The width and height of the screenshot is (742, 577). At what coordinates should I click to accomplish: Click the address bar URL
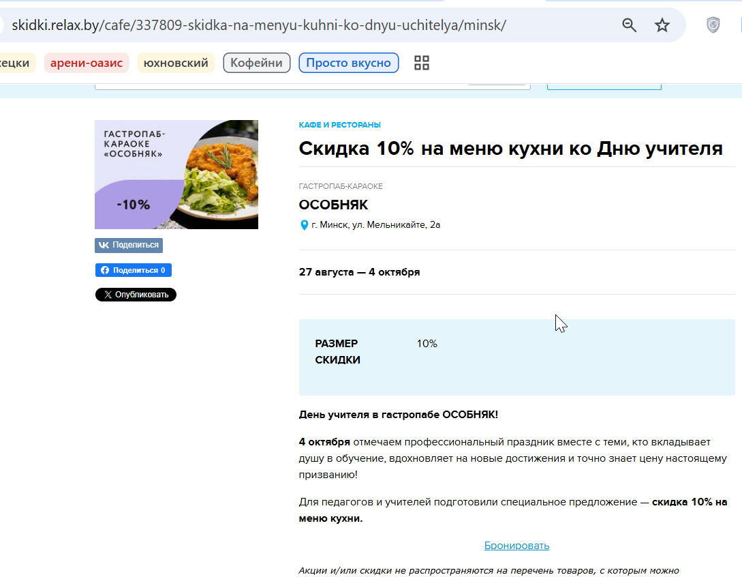point(259,25)
